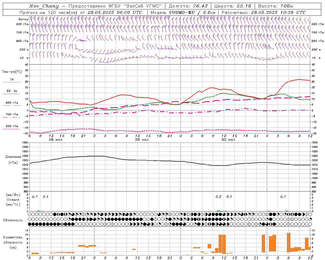Image resolution: width=325 pixels, height=260 pixels.
Task: Click the dashed line under Td 2м legend
Action: (12, 94)
